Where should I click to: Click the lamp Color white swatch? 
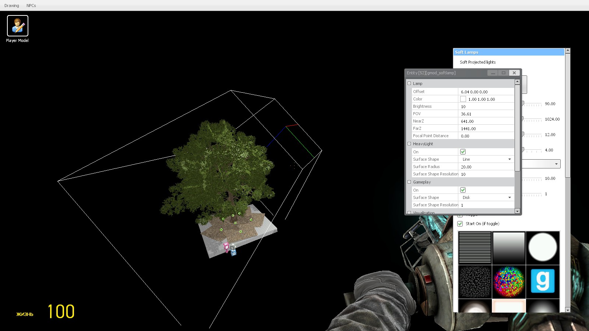pyautogui.click(x=463, y=99)
